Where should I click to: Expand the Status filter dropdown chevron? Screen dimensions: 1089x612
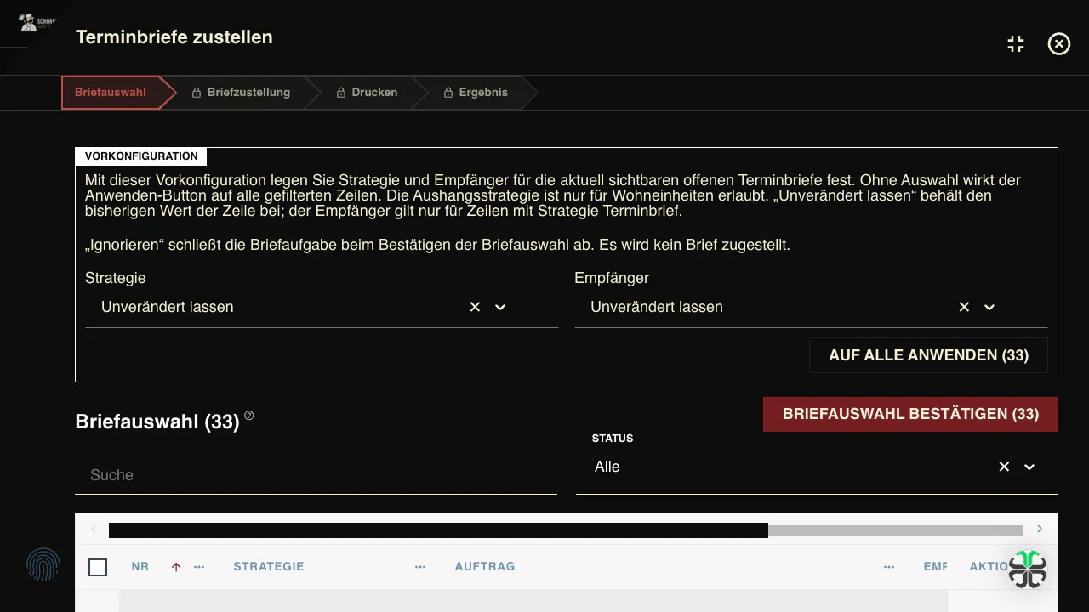1029,467
